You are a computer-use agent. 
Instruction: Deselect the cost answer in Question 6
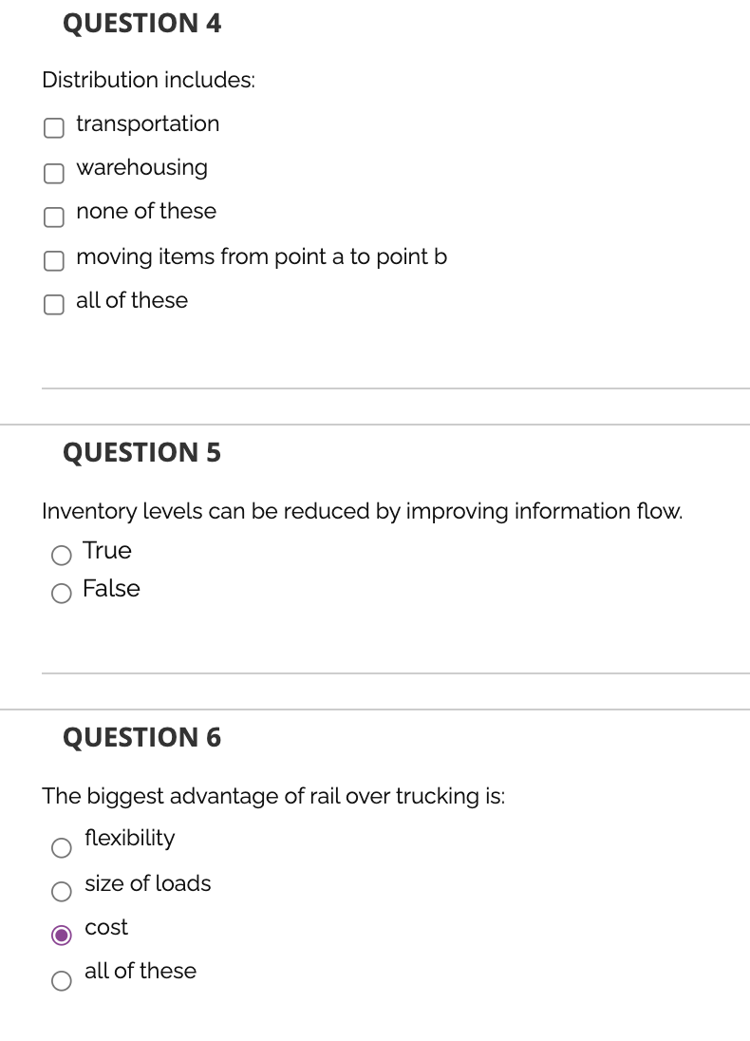(61, 936)
